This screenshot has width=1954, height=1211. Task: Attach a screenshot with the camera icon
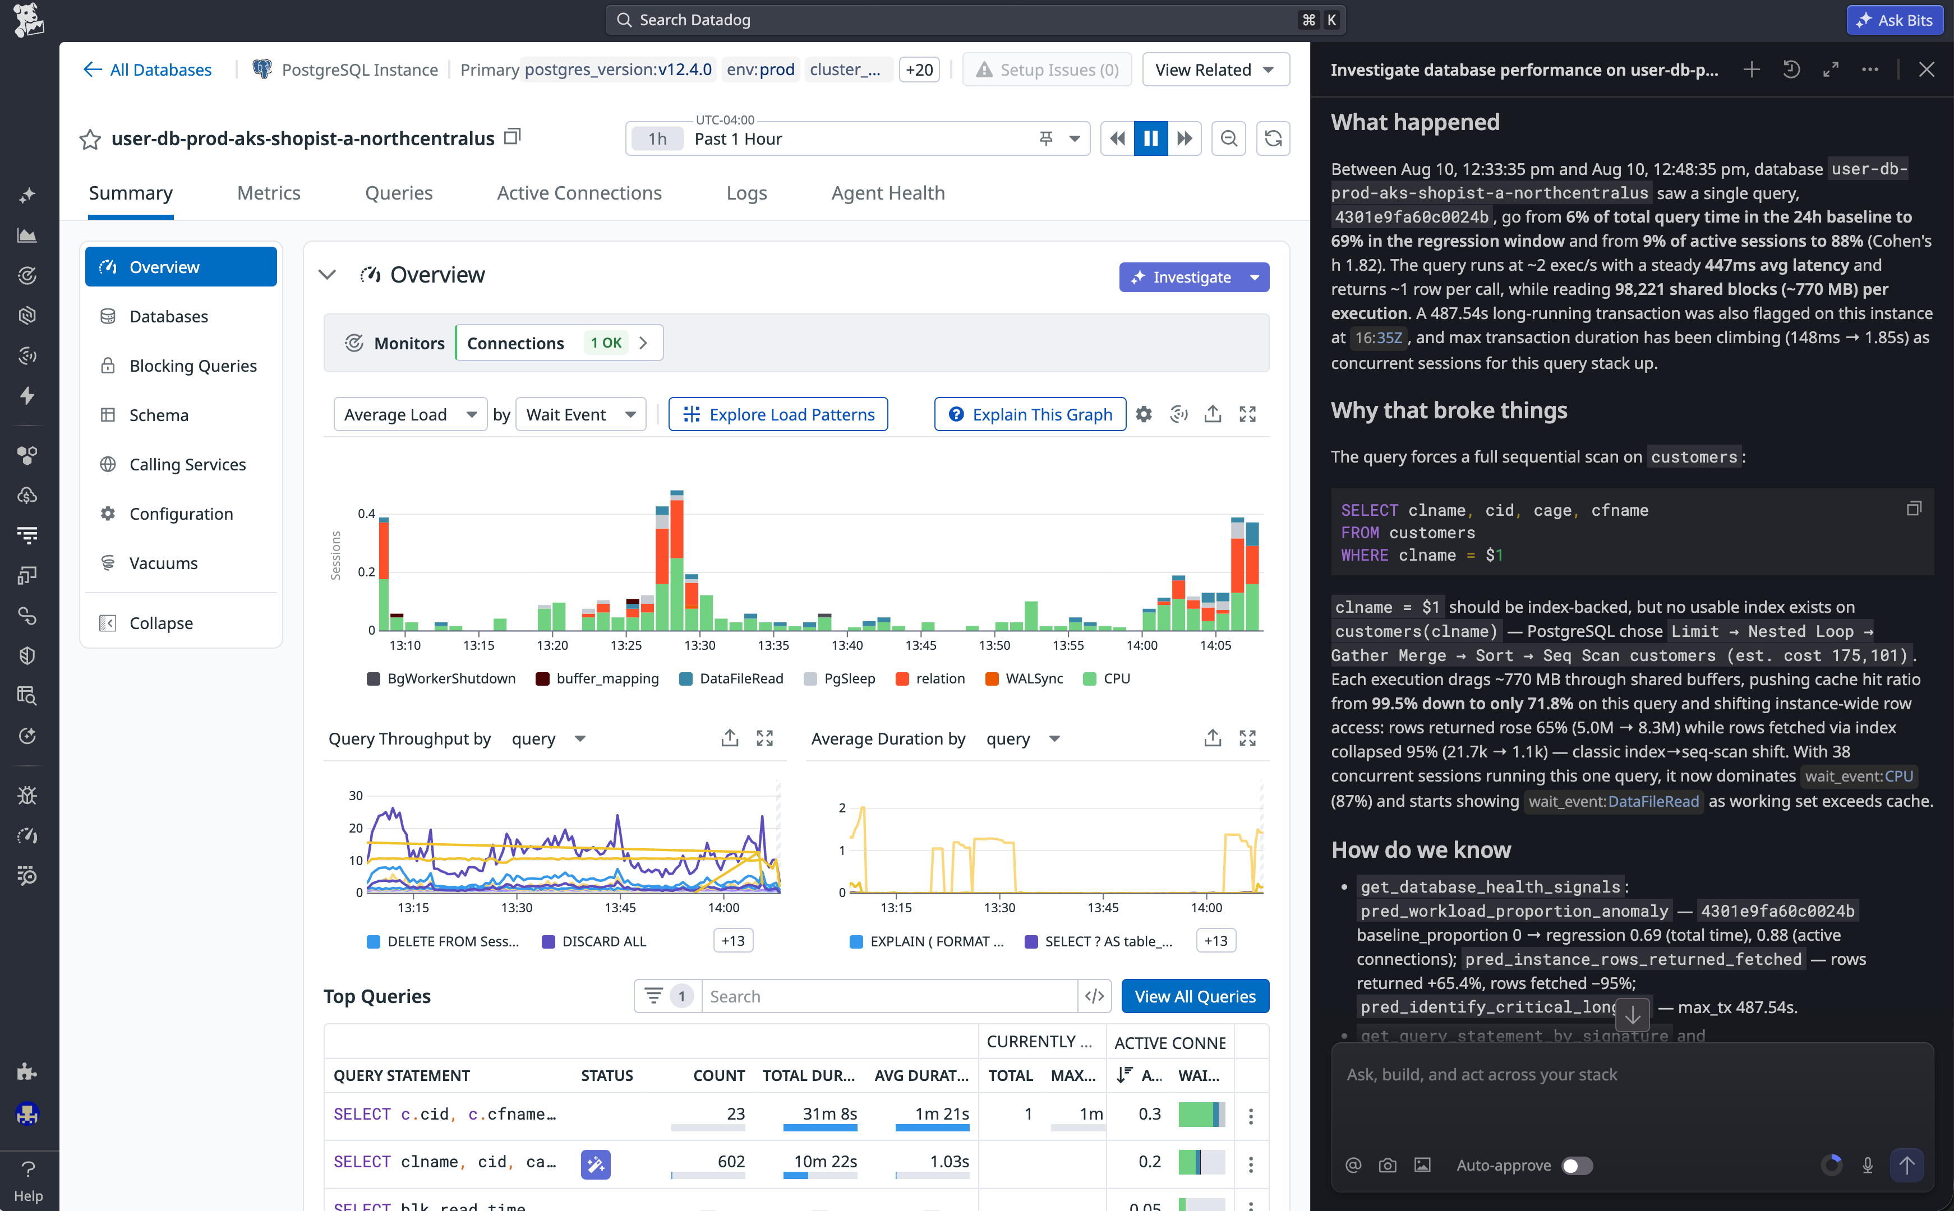tap(1388, 1166)
